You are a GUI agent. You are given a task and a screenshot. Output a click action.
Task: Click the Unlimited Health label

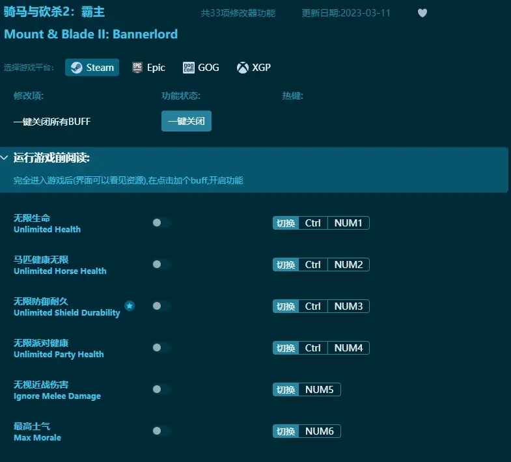pos(47,229)
